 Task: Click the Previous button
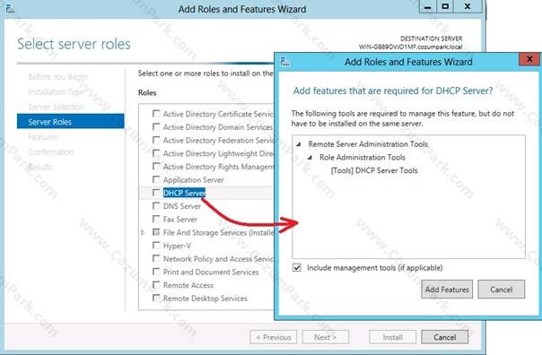[x=274, y=337]
